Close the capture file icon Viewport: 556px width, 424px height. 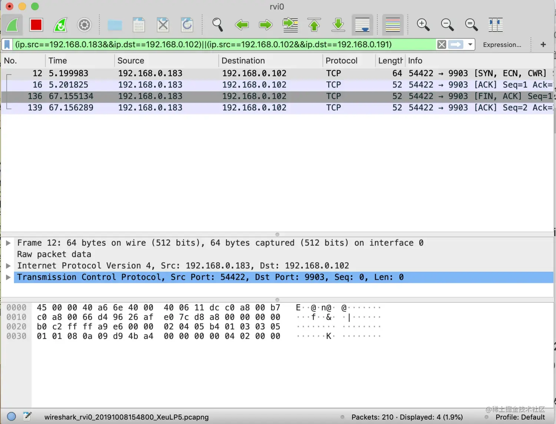[x=163, y=25]
